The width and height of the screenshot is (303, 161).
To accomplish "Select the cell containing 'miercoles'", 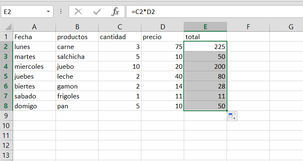I will [x=34, y=66].
